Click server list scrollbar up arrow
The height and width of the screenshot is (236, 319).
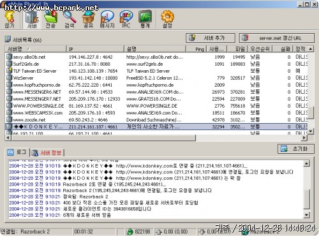[x=311, y=49]
